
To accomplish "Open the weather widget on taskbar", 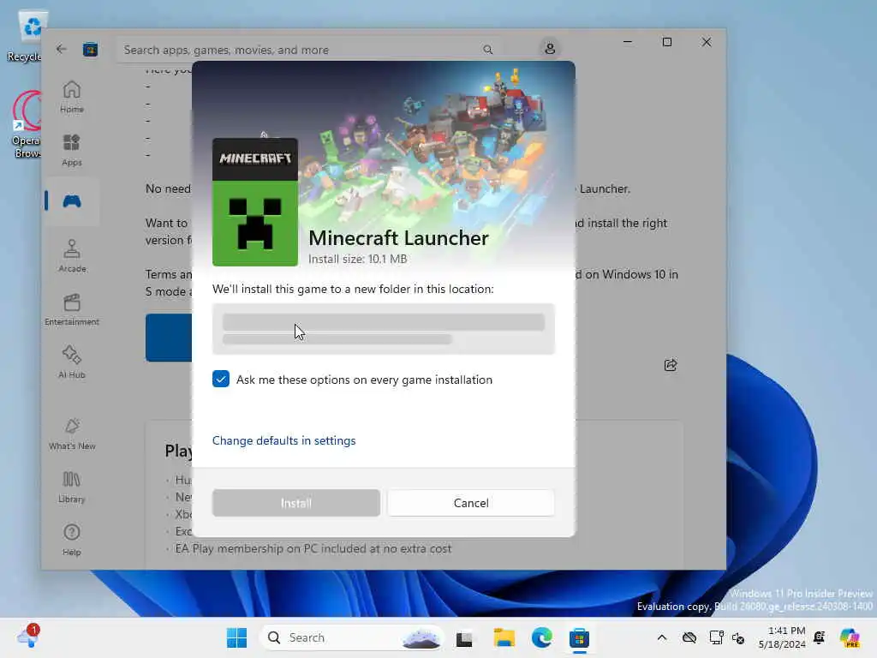I will tap(27, 637).
